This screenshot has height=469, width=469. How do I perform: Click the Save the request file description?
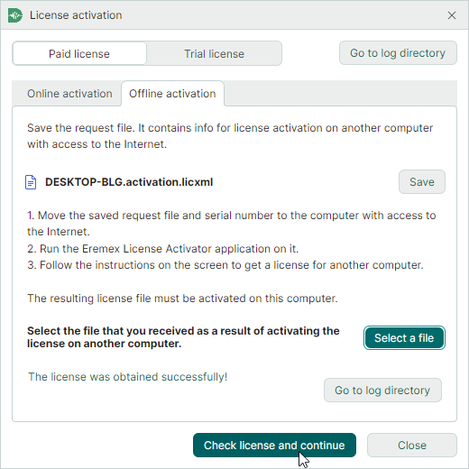(x=230, y=136)
